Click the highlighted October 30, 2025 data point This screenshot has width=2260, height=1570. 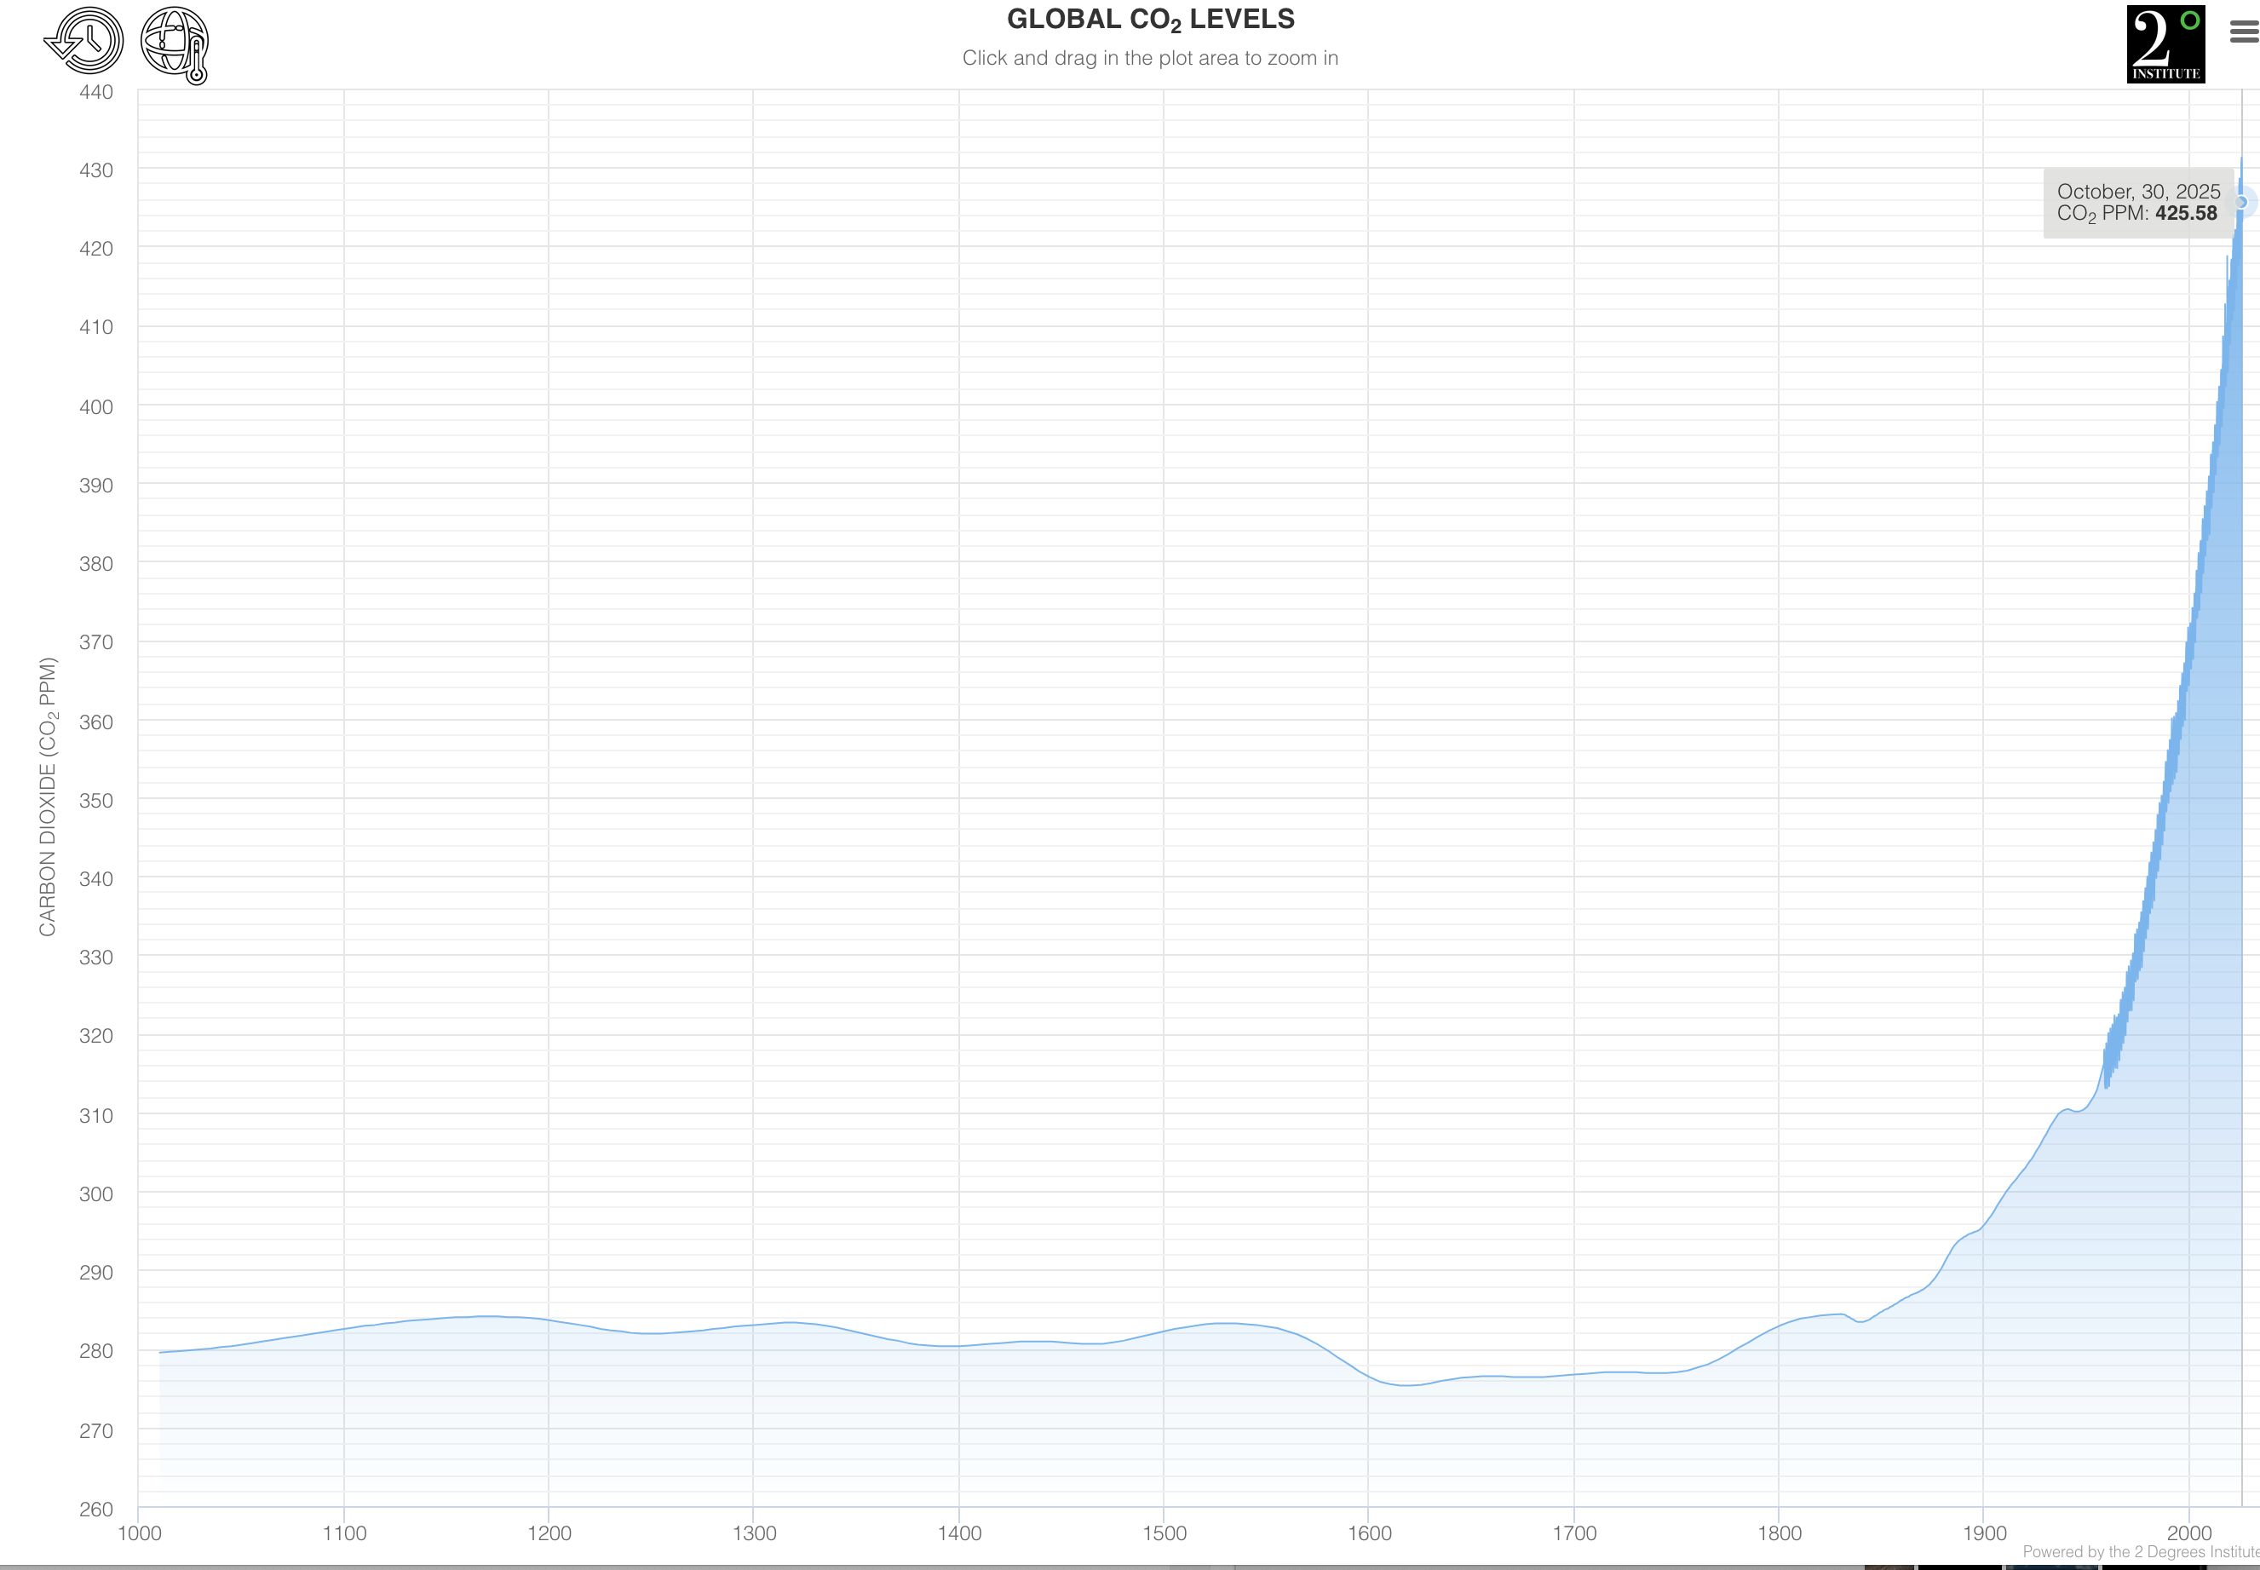pos(2240,203)
